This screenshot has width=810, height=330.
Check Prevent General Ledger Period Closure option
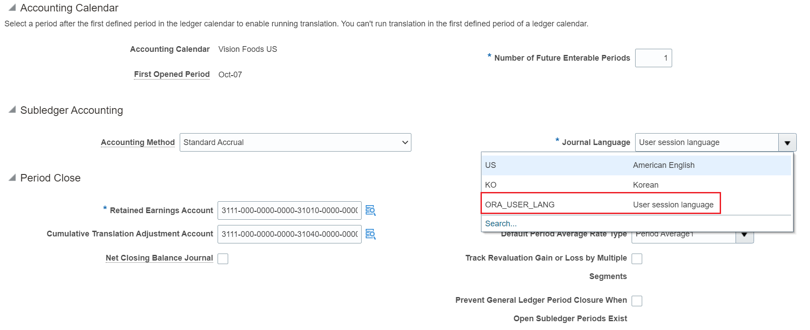(636, 301)
